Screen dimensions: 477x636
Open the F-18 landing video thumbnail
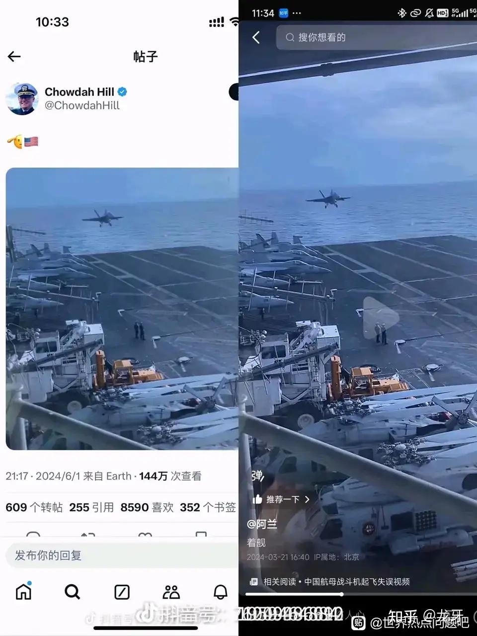[x=122, y=309]
